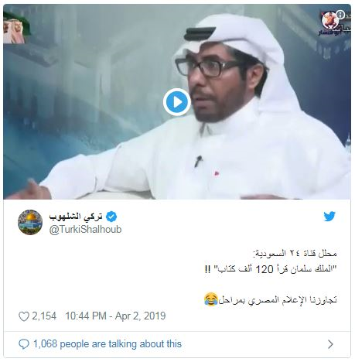Click the verified badge beside the display name

[111, 217]
